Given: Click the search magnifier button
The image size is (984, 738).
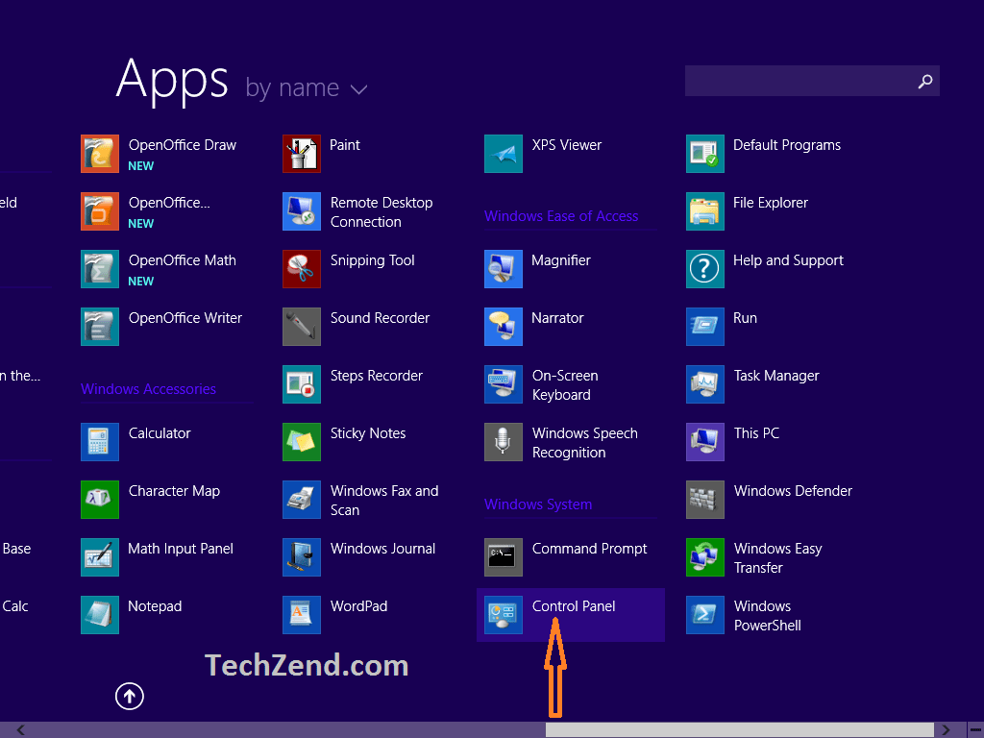Looking at the screenshot, I should (924, 81).
